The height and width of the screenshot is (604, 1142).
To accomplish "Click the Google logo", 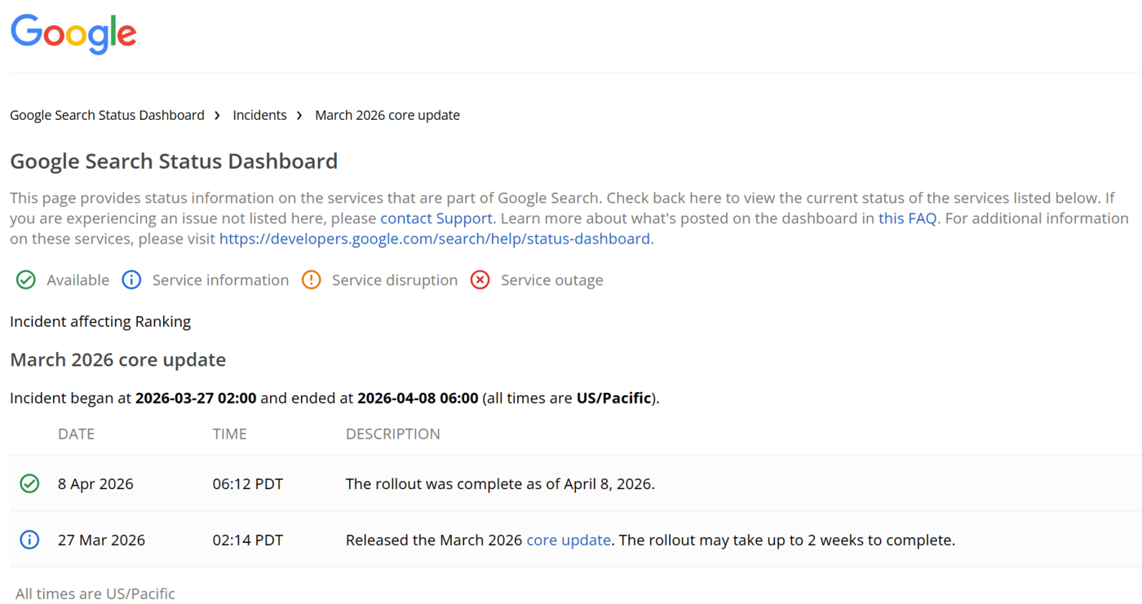I will click(x=73, y=34).
